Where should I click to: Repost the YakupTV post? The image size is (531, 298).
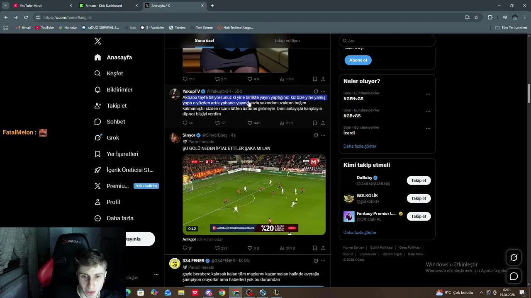[217, 123]
